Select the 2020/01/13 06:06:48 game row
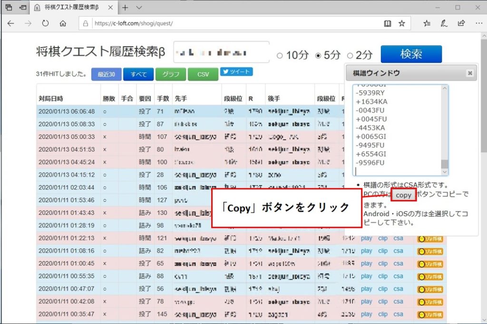The image size is (487, 324). click(x=190, y=112)
